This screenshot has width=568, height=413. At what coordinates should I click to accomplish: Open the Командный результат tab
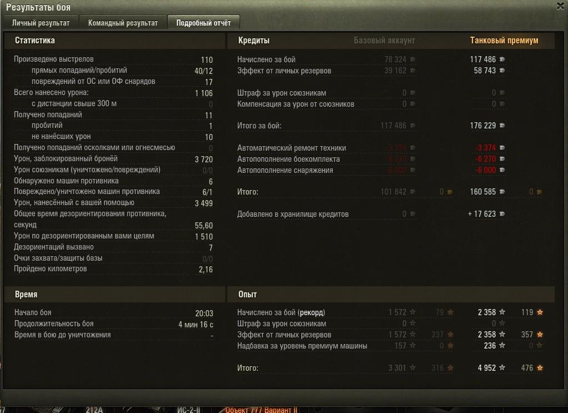pos(123,23)
